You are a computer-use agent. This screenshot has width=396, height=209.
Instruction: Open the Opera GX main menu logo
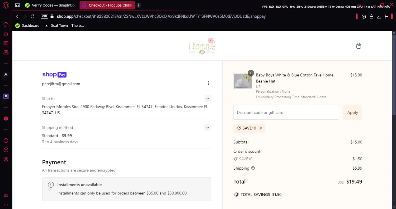tap(6, 5)
